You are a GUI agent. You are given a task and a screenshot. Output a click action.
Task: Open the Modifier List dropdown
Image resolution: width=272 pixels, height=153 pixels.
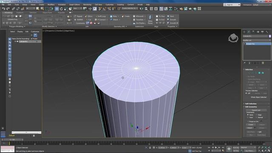pos(257,40)
